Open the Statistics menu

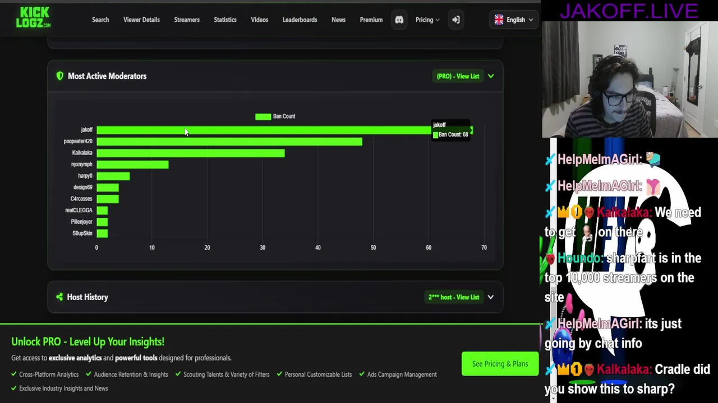pyautogui.click(x=225, y=20)
